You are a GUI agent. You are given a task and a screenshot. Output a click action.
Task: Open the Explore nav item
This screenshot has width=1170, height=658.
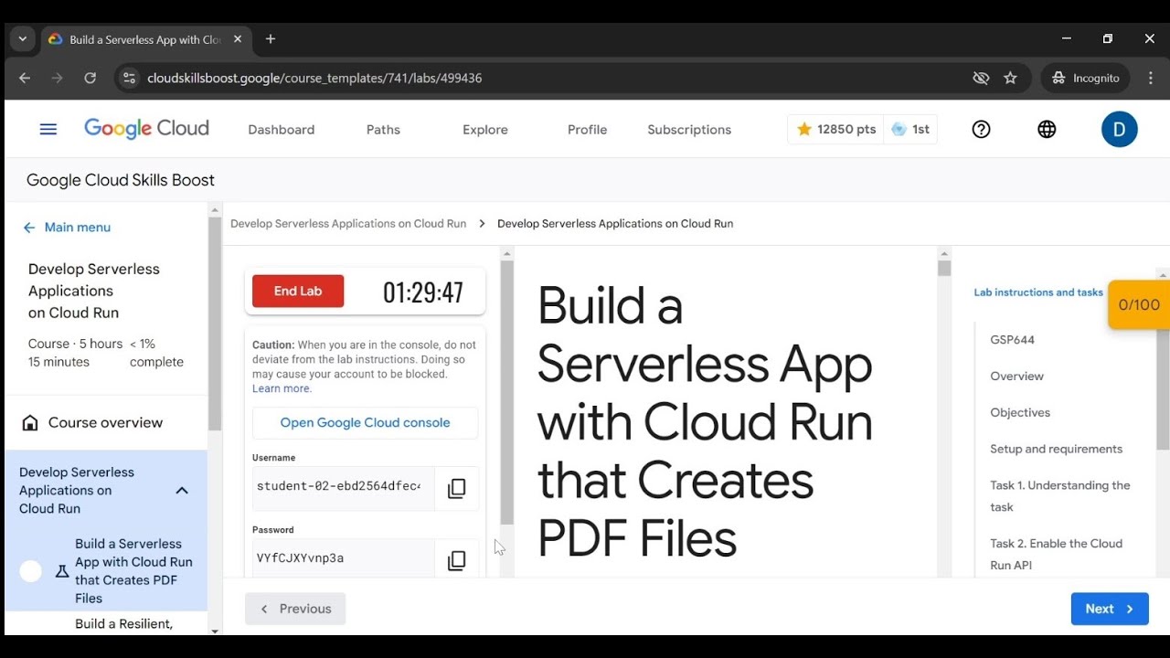point(485,130)
